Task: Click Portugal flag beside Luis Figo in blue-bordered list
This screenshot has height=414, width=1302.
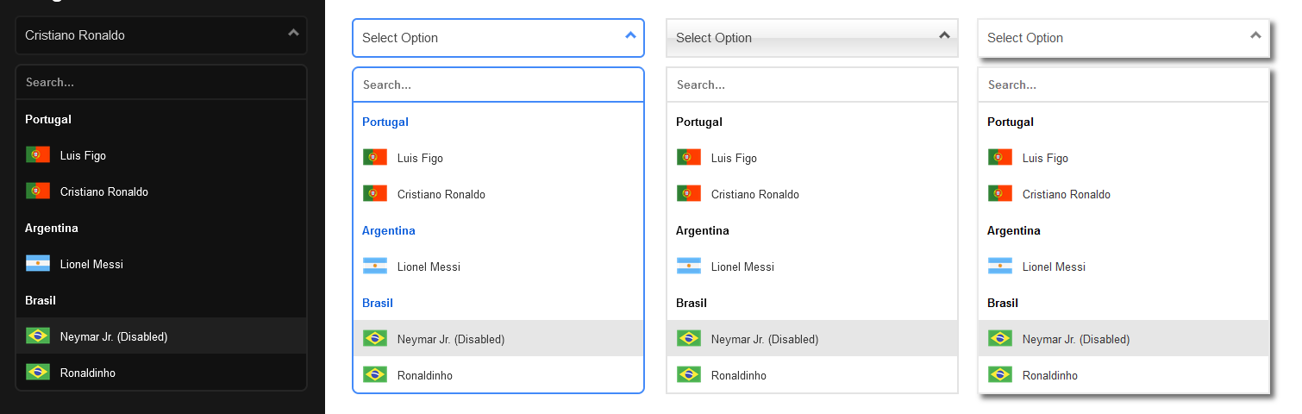Action: pos(375,158)
